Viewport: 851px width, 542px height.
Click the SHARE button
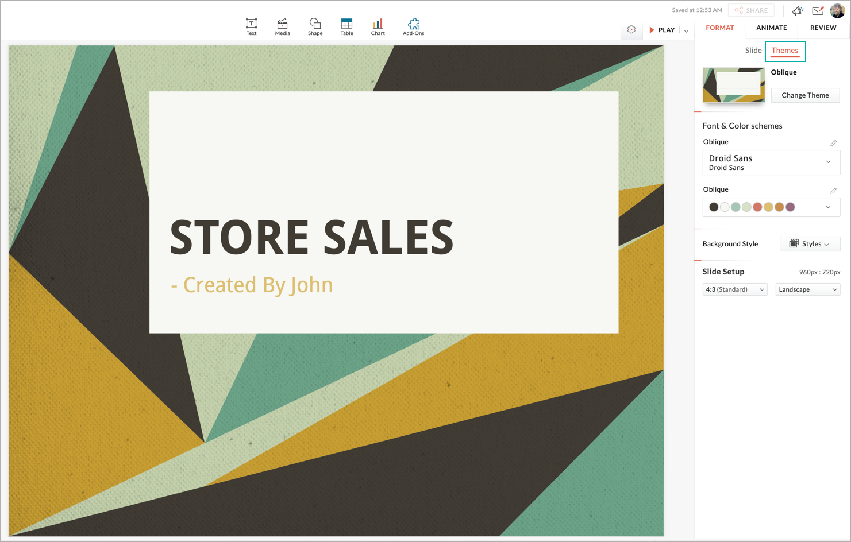click(751, 10)
